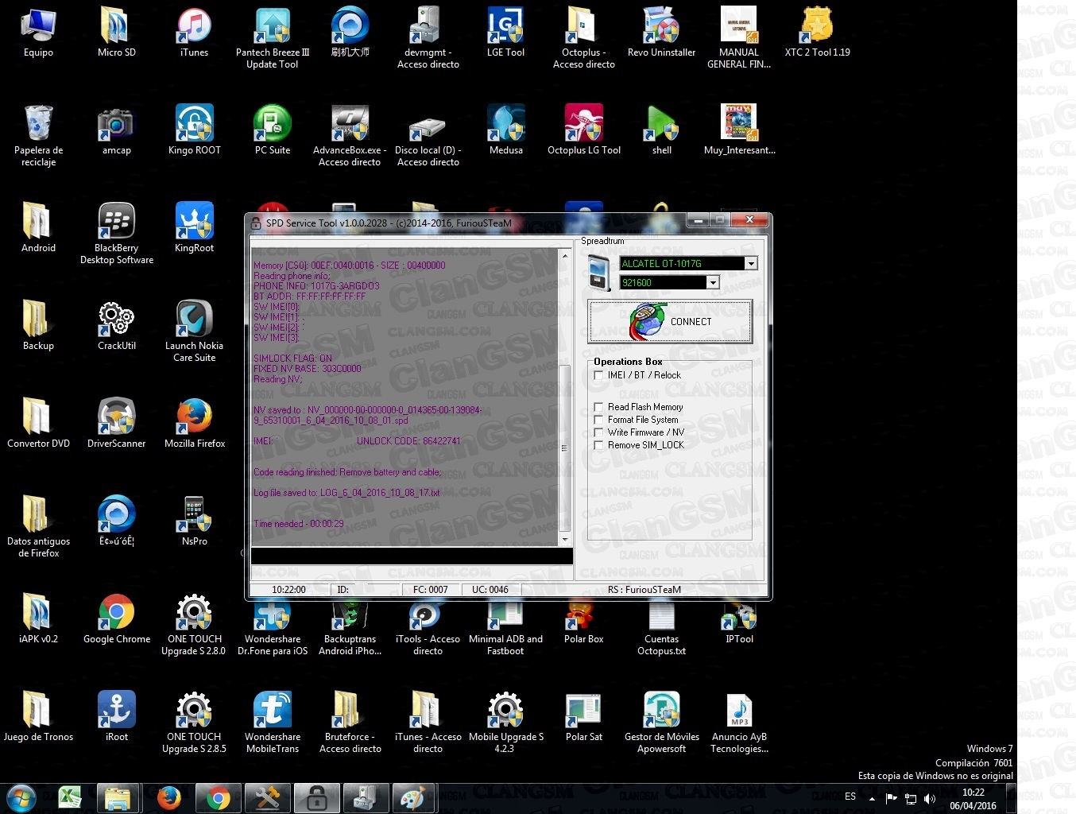Click RS : FuriouSTeaM in status bar

click(x=644, y=590)
